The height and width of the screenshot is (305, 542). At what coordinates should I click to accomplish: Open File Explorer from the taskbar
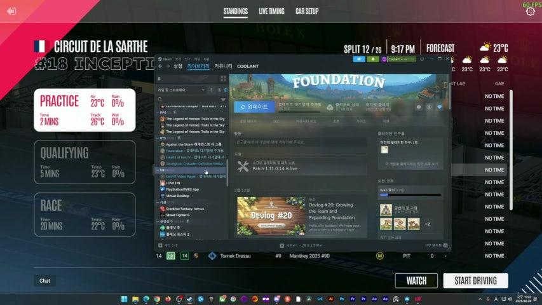(x=135, y=299)
